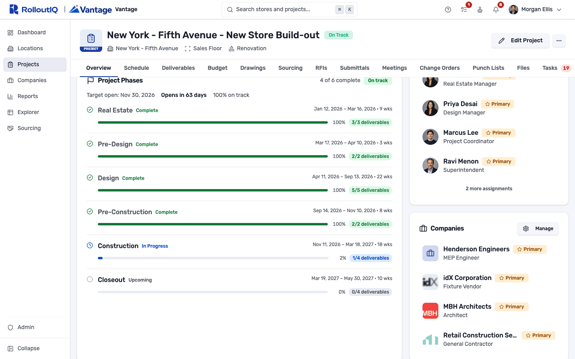Toggle the Closeout phase status circle
The height and width of the screenshot is (359, 575).
click(90, 279)
